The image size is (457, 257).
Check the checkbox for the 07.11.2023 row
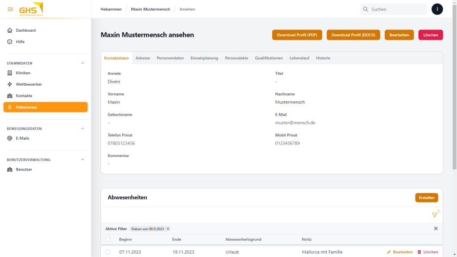click(108, 252)
